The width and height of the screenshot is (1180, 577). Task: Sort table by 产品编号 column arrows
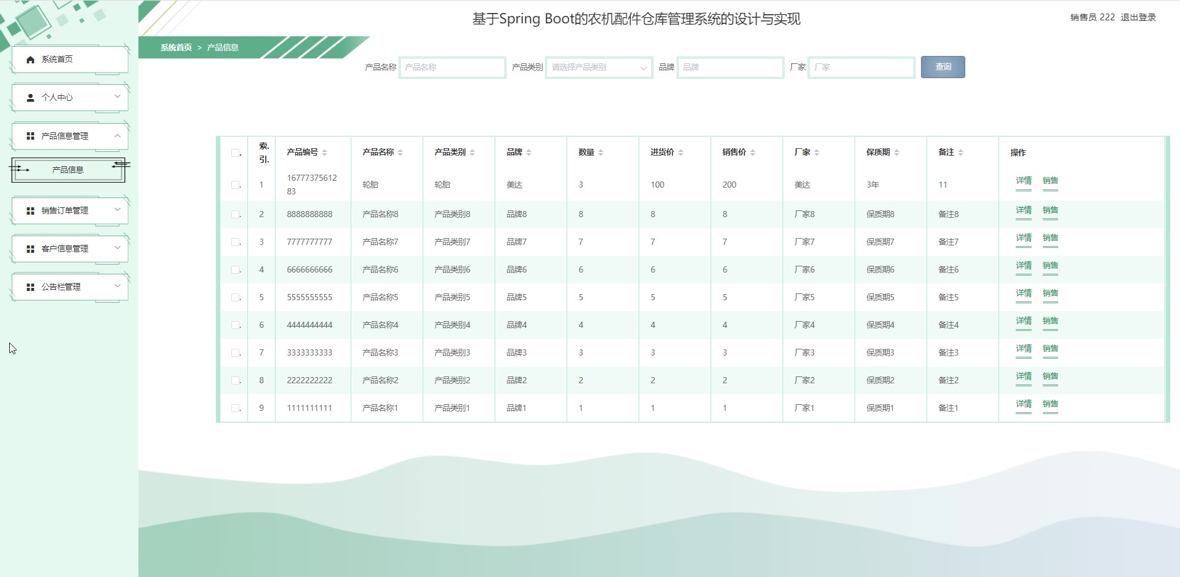[324, 153]
